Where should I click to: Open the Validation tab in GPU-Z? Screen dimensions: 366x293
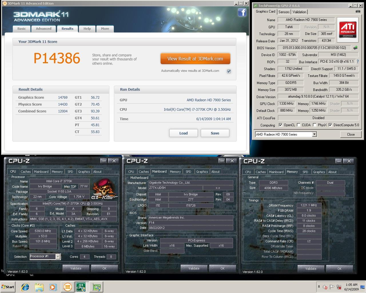pos(299,12)
